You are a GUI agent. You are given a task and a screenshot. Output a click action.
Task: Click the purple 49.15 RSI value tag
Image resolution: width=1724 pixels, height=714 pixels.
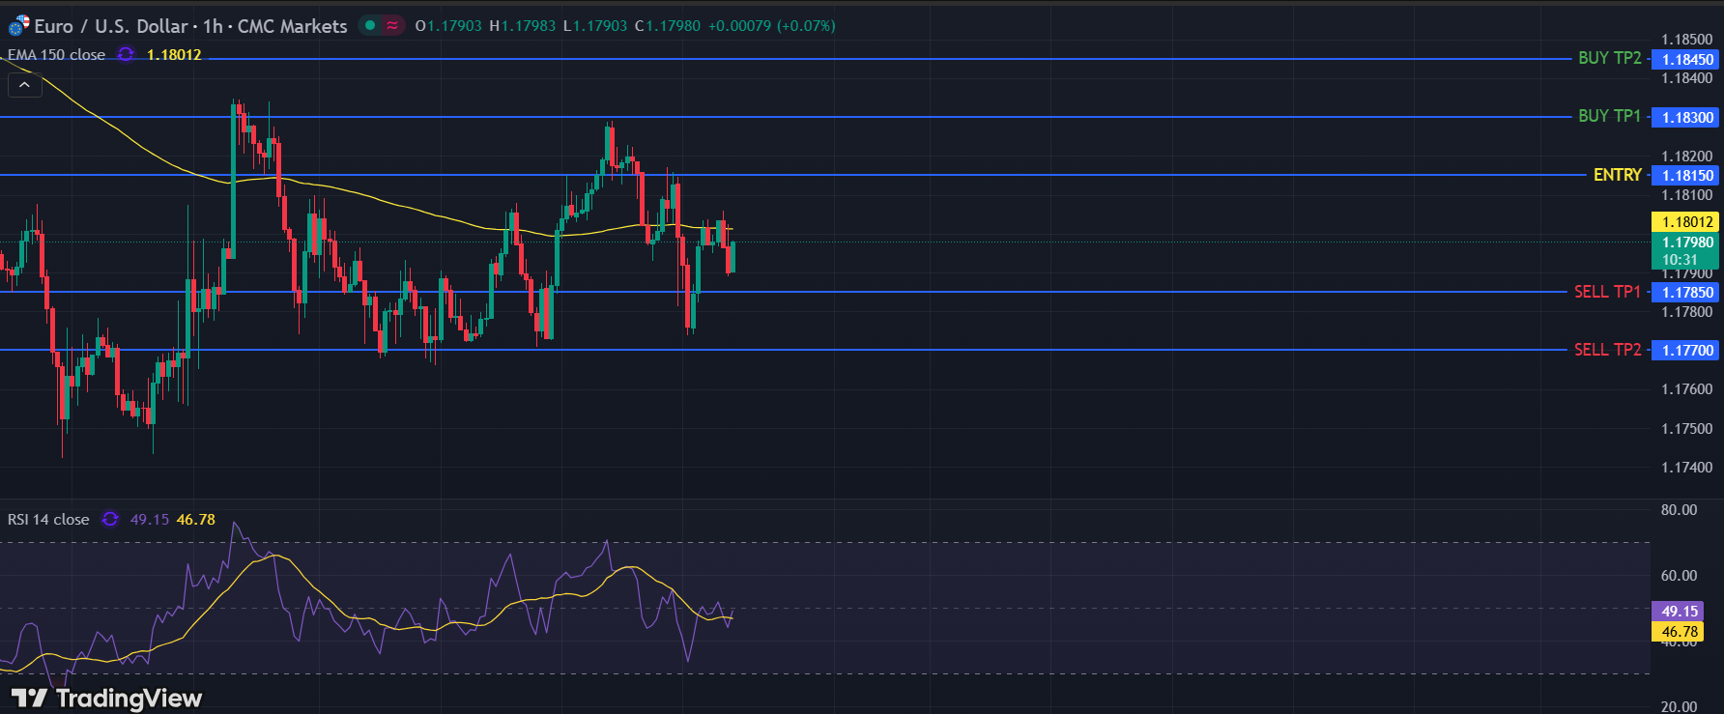point(1679,612)
